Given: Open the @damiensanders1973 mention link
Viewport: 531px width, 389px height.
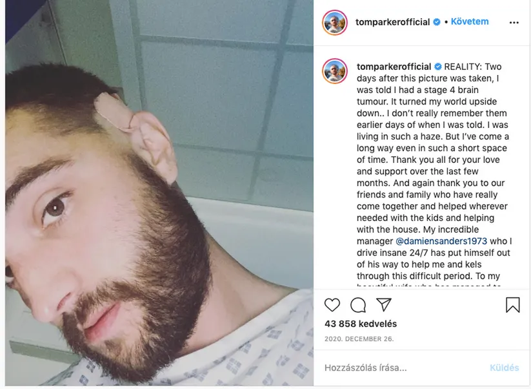Looking at the screenshot, I should (441, 241).
